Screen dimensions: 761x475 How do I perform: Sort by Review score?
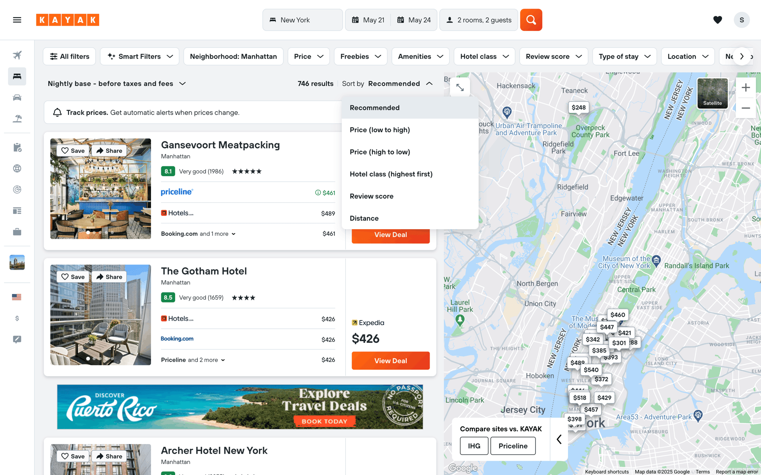pyautogui.click(x=410, y=196)
